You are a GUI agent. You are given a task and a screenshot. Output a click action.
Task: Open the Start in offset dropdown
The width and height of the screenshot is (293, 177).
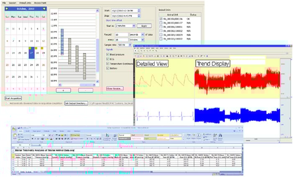pos(134,26)
